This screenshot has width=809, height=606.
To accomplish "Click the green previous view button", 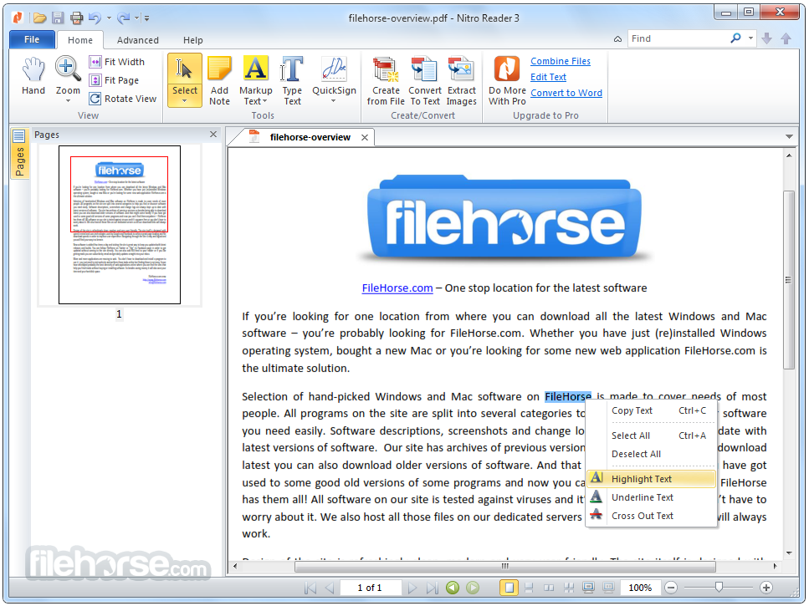I will click(453, 588).
